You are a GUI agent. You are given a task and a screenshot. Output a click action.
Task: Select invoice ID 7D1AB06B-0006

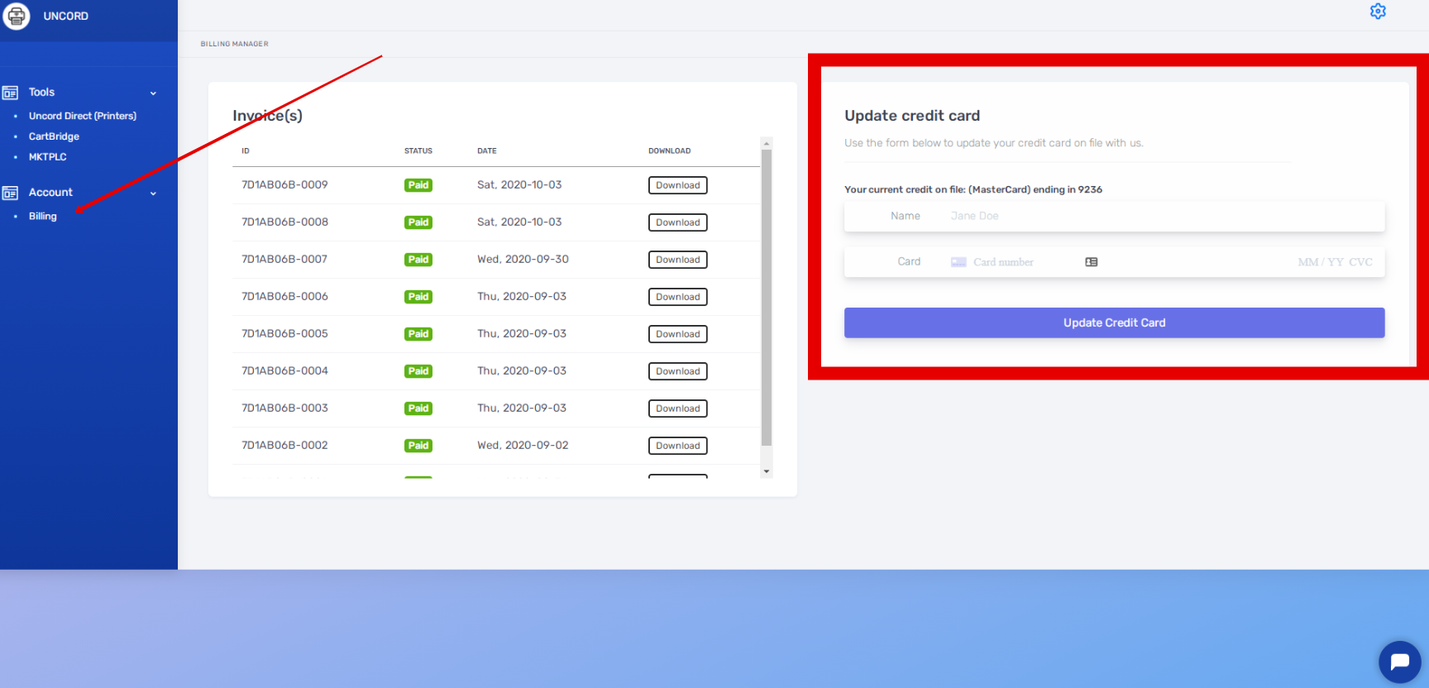[284, 297]
